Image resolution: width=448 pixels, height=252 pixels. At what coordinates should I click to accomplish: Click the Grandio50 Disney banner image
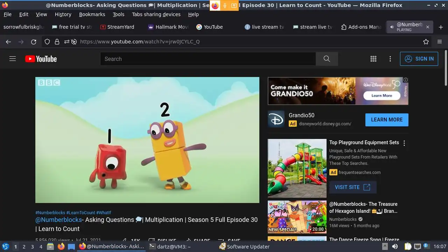(x=338, y=91)
